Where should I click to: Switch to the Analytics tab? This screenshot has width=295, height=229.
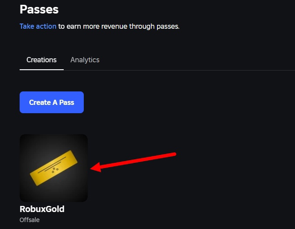point(85,60)
